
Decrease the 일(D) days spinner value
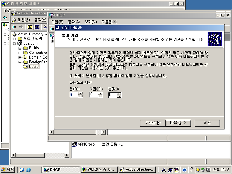81,96
